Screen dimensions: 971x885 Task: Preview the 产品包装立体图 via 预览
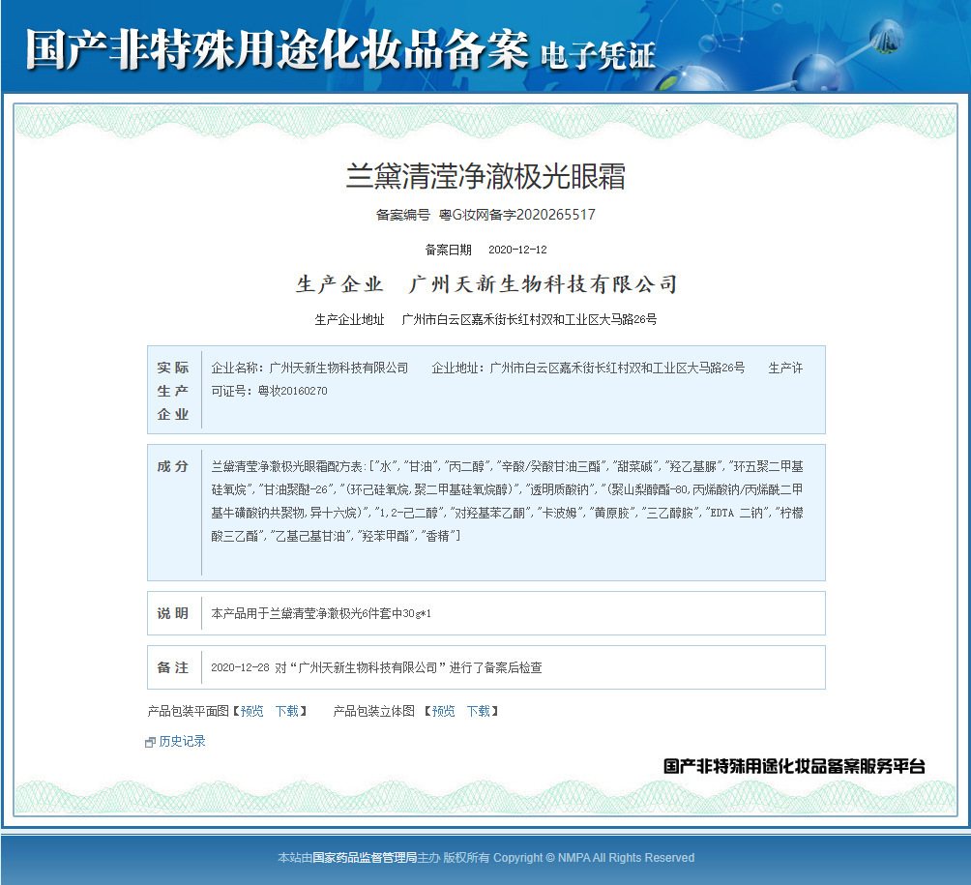point(443,711)
